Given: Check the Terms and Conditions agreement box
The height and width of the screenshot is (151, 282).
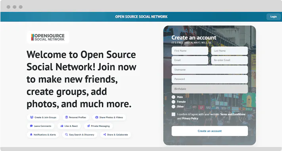Looking at the screenshot, I should pyautogui.click(x=173, y=114).
